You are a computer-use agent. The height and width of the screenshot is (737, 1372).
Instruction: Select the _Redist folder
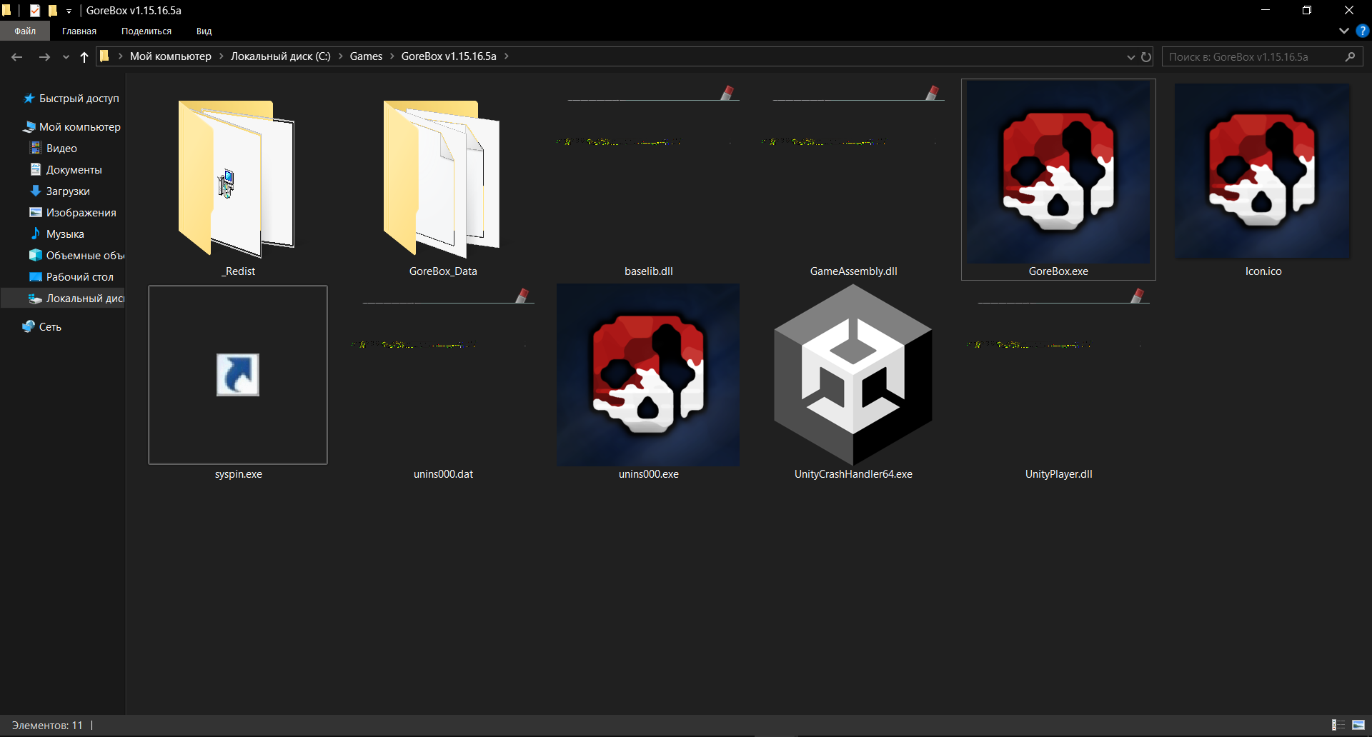point(238,180)
